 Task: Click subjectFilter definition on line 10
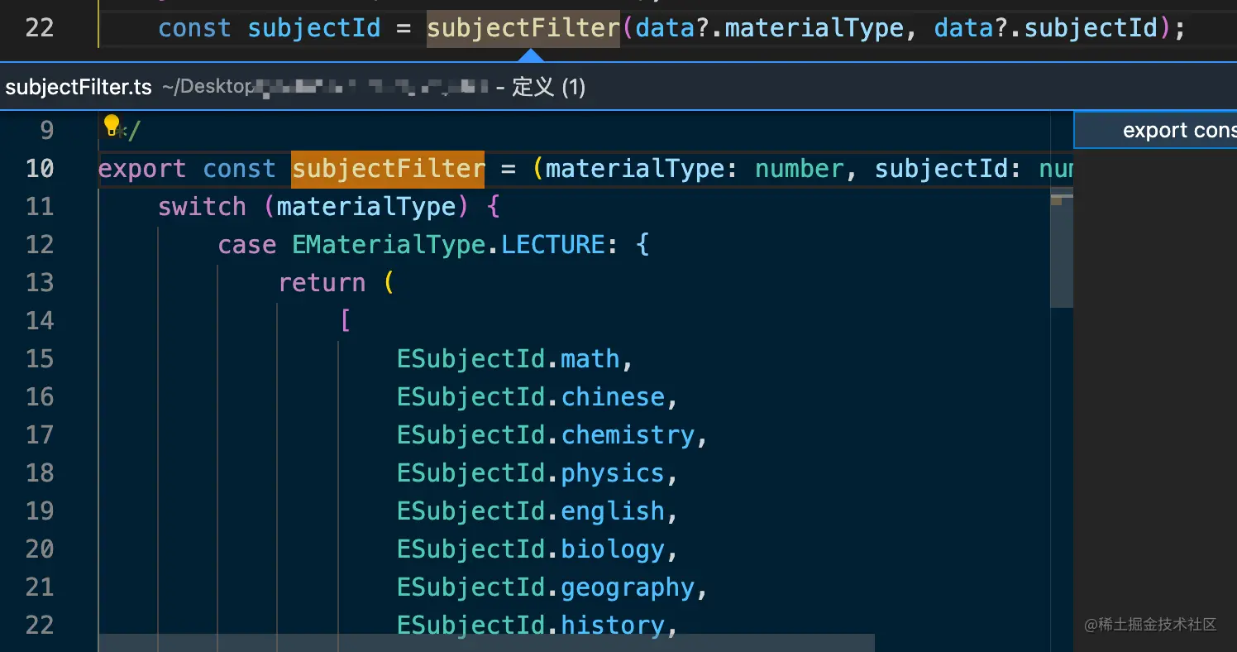tap(388, 168)
